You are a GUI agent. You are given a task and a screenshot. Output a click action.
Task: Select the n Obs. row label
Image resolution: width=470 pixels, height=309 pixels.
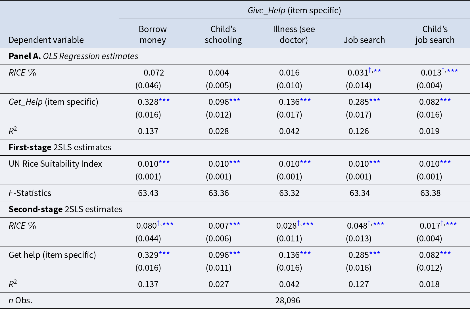(x=20, y=300)
